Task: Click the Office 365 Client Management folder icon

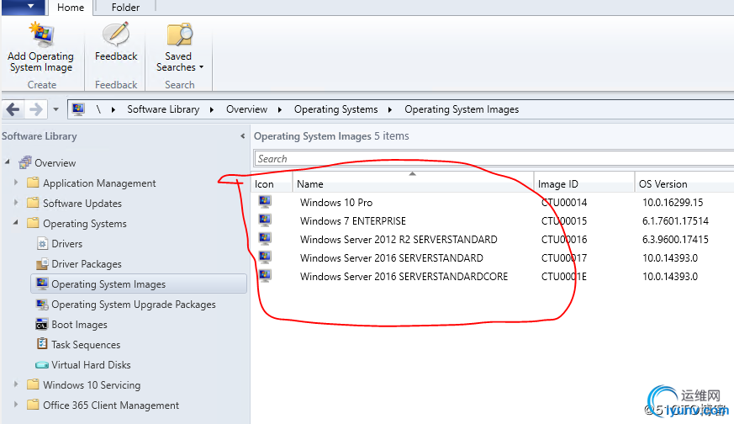Action: click(x=33, y=405)
